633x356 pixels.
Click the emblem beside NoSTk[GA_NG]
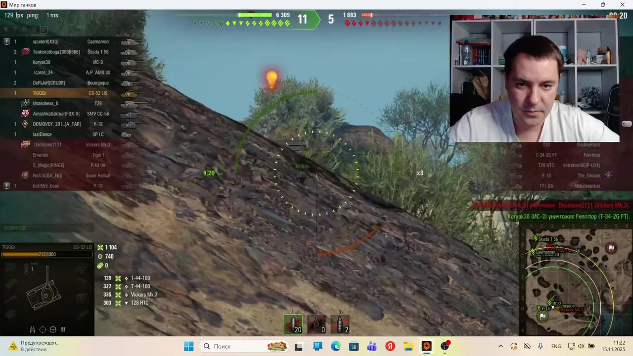(x=26, y=176)
